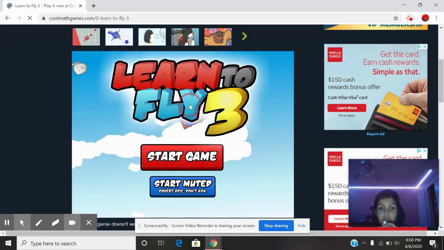Show next games with yellow arrow
Viewport: 444px width, 250px height.
click(x=244, y=36)
